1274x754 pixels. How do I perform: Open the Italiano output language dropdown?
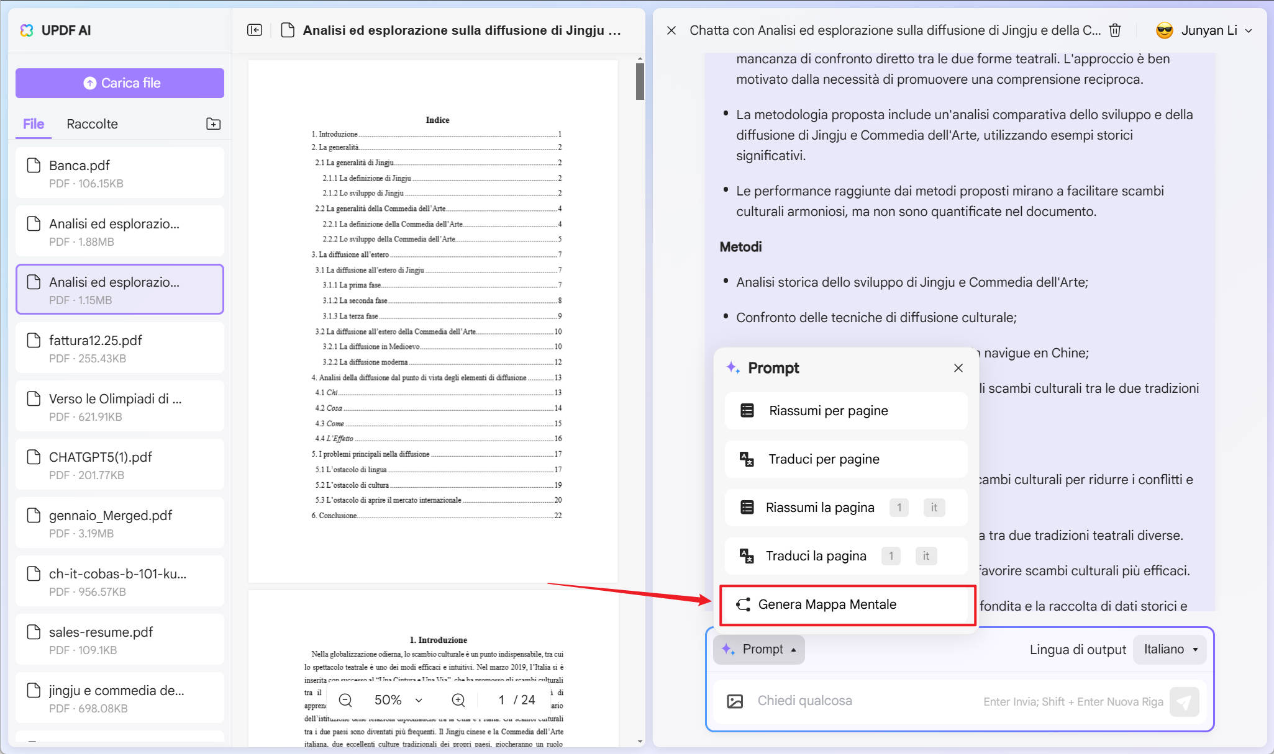tap(1170, 649)
